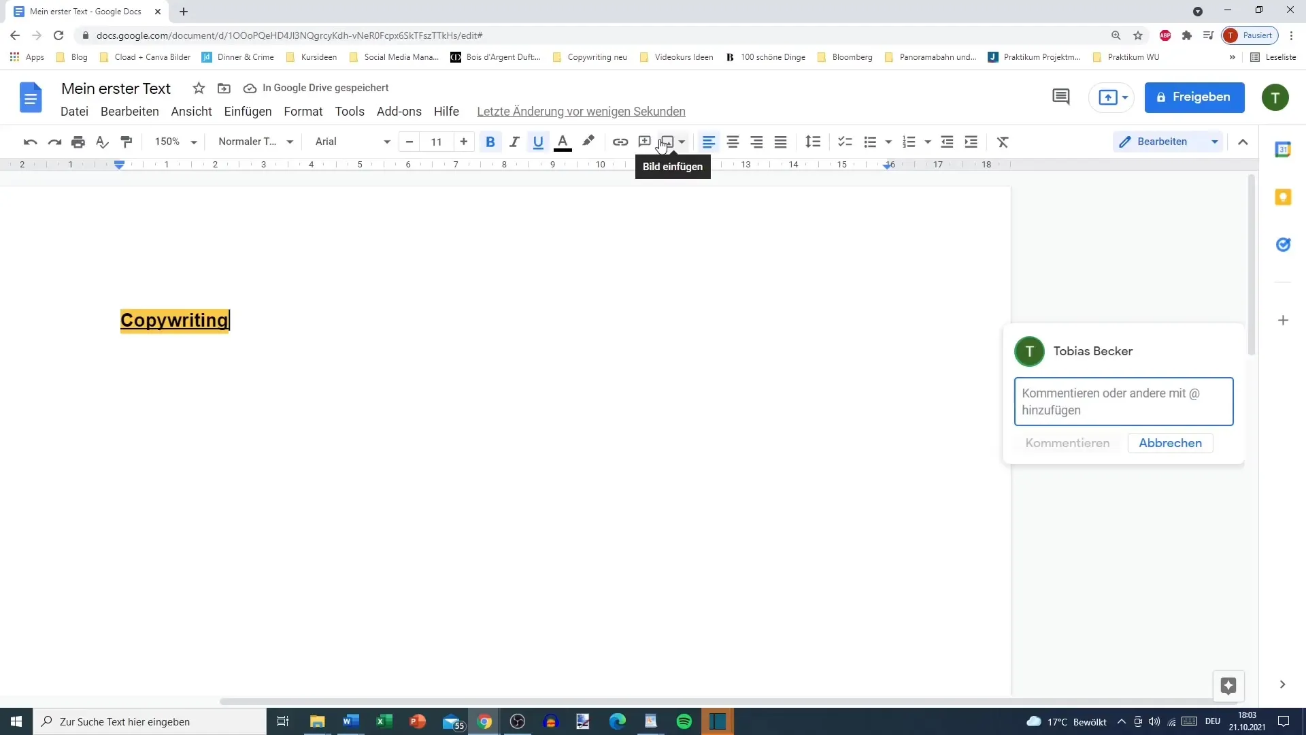Viewport: 1306px width, 735px height.
Task: Open the Ansicht menu
Action: 191,112
